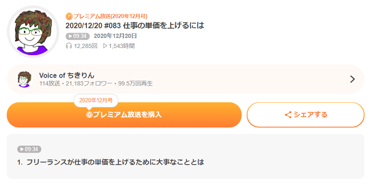
Task: Click the プレミアム放送を購入 button
Action: pos(124,115)
